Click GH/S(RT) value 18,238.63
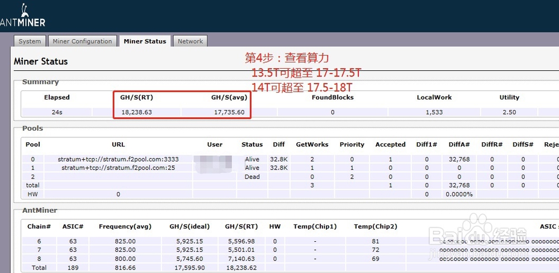Viewport: 559px width, 273px height. [x=136, y=112]
